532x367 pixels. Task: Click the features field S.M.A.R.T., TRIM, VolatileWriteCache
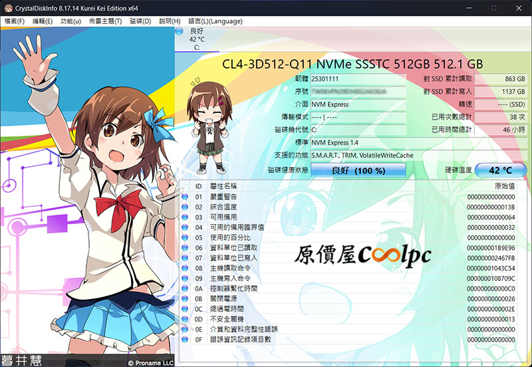419,156
